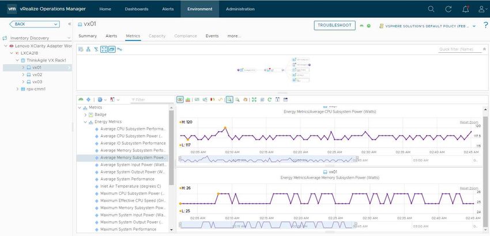Expand the BACK dropdown
Screen dimensions: 490x236
[x=56, y=24]
